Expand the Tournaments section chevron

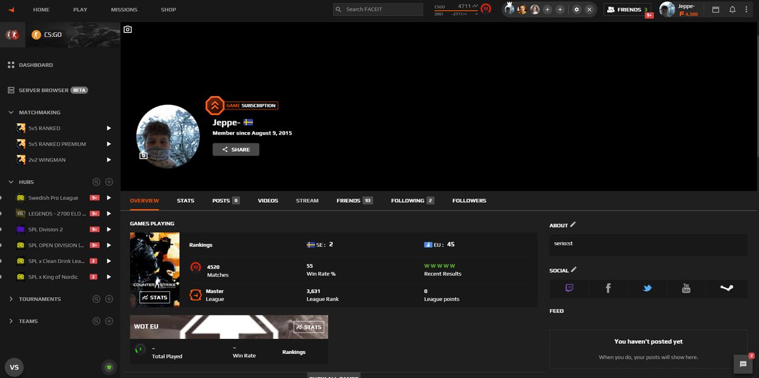pos(11,299)
